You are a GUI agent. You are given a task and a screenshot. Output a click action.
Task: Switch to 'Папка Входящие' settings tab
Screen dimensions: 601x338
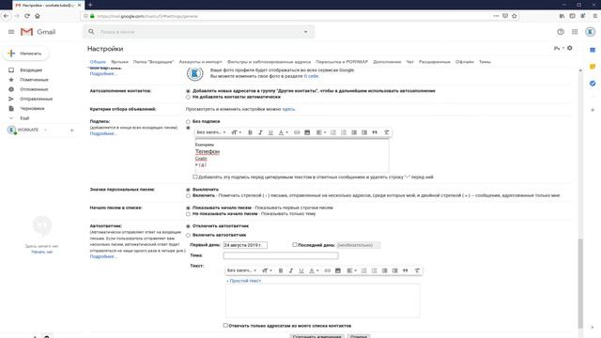coord(153,62)
